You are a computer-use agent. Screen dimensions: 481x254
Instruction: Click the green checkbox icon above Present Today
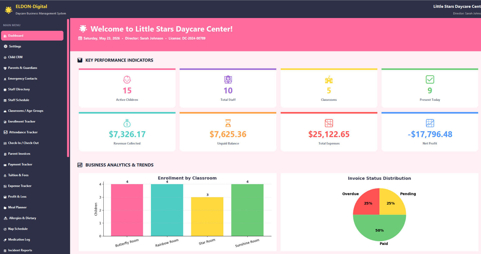pyautogui.click(x=430, y=80)
